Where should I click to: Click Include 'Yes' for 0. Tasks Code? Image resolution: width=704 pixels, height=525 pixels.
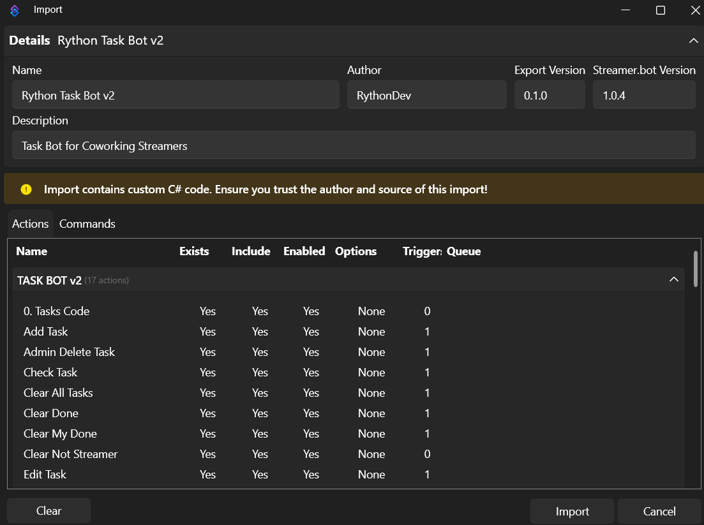[x=260, y=311]
